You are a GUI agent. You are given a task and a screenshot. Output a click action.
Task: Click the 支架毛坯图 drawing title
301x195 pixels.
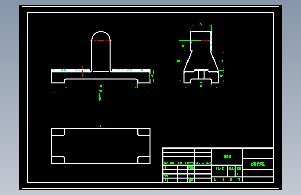click(258, 164)
